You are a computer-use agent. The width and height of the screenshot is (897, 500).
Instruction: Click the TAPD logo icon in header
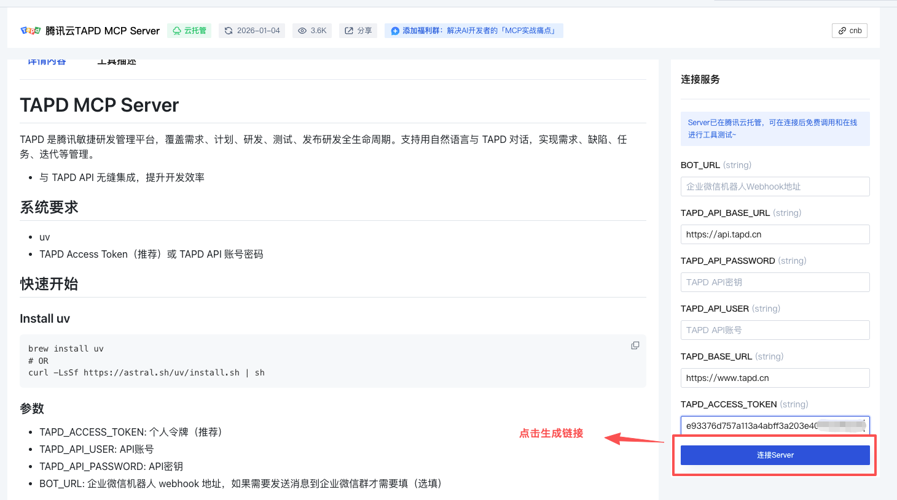30,31
